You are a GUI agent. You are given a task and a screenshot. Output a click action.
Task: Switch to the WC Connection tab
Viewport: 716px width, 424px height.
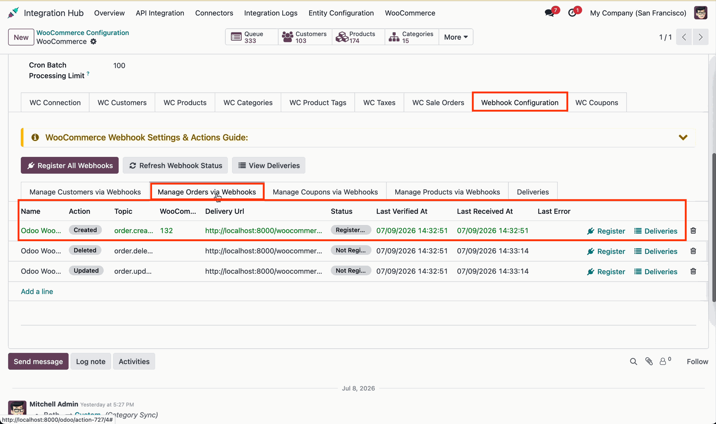click(55, 102)
